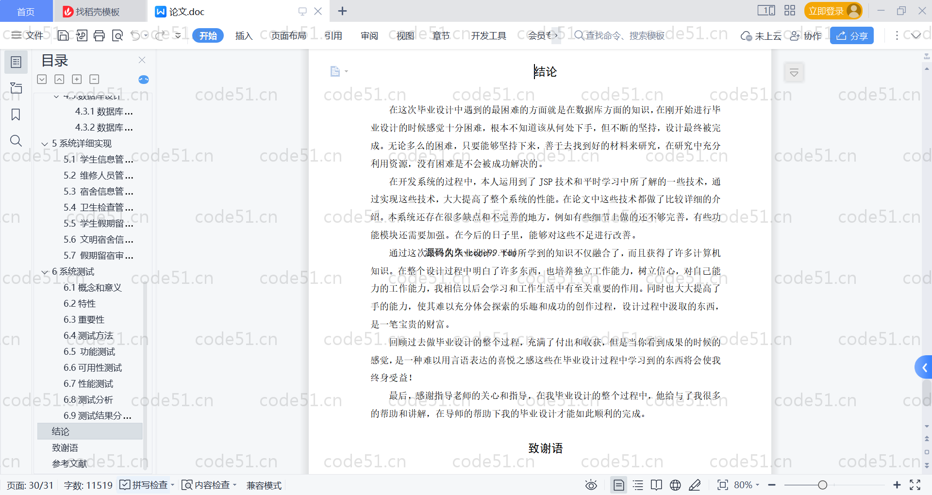932x495 pixels.
Task: Click the 分享 share button
Action: pyautogui.click(x=852, y=35)
